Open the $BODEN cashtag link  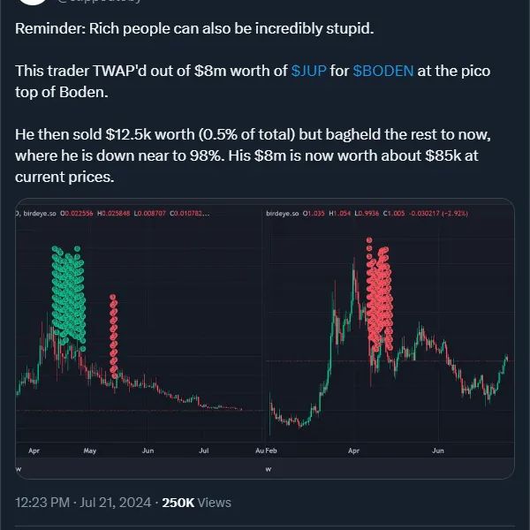[383, 71]
